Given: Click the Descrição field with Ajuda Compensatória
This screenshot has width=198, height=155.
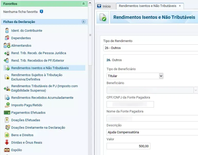Looking at the screenshot, I should pos(152,132).
